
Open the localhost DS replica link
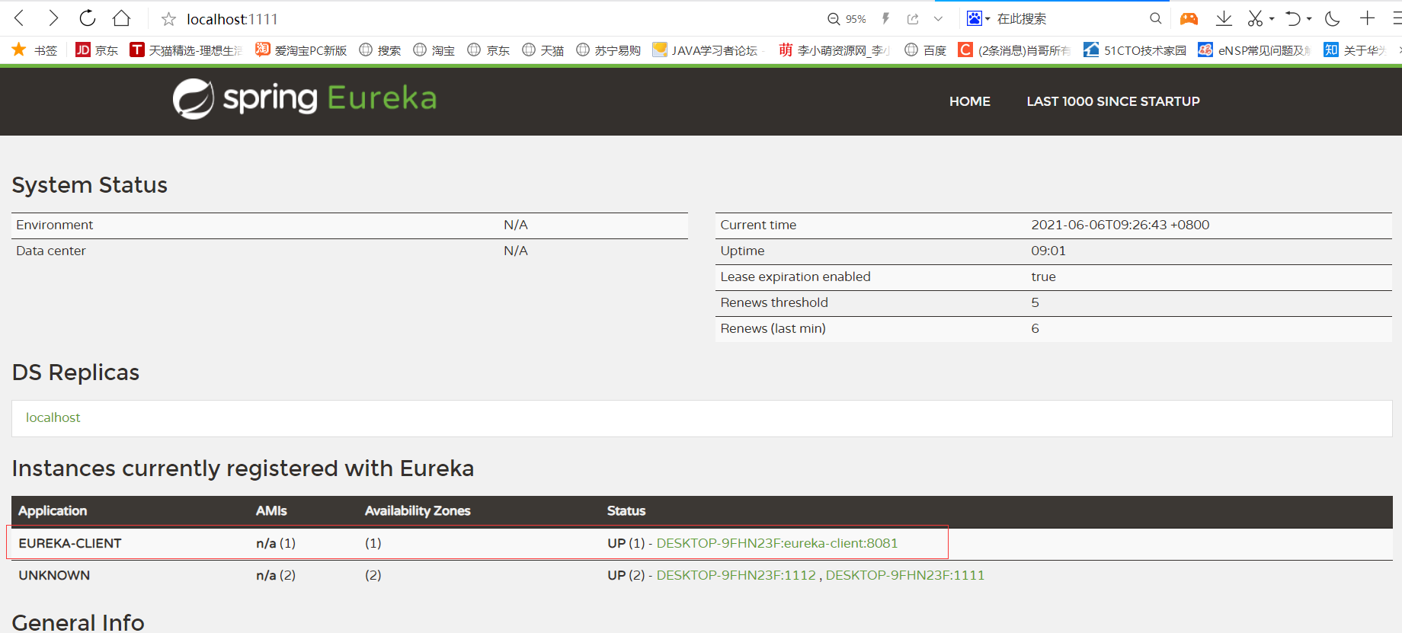53,417
